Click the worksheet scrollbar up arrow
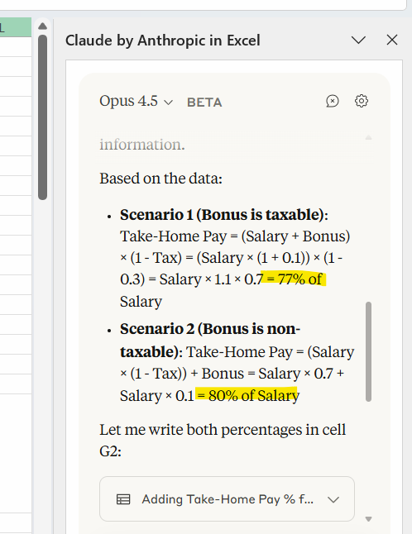 [42, 26]
